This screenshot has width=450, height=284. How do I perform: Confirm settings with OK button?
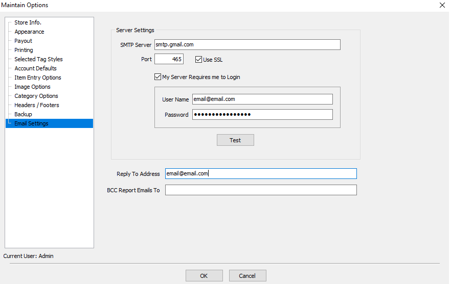[x=204, y=276]
